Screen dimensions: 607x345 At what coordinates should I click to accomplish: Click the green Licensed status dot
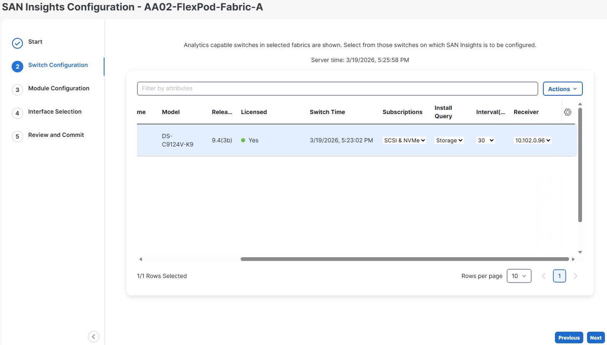243,140
